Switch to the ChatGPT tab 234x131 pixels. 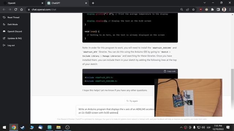point(67,3)
